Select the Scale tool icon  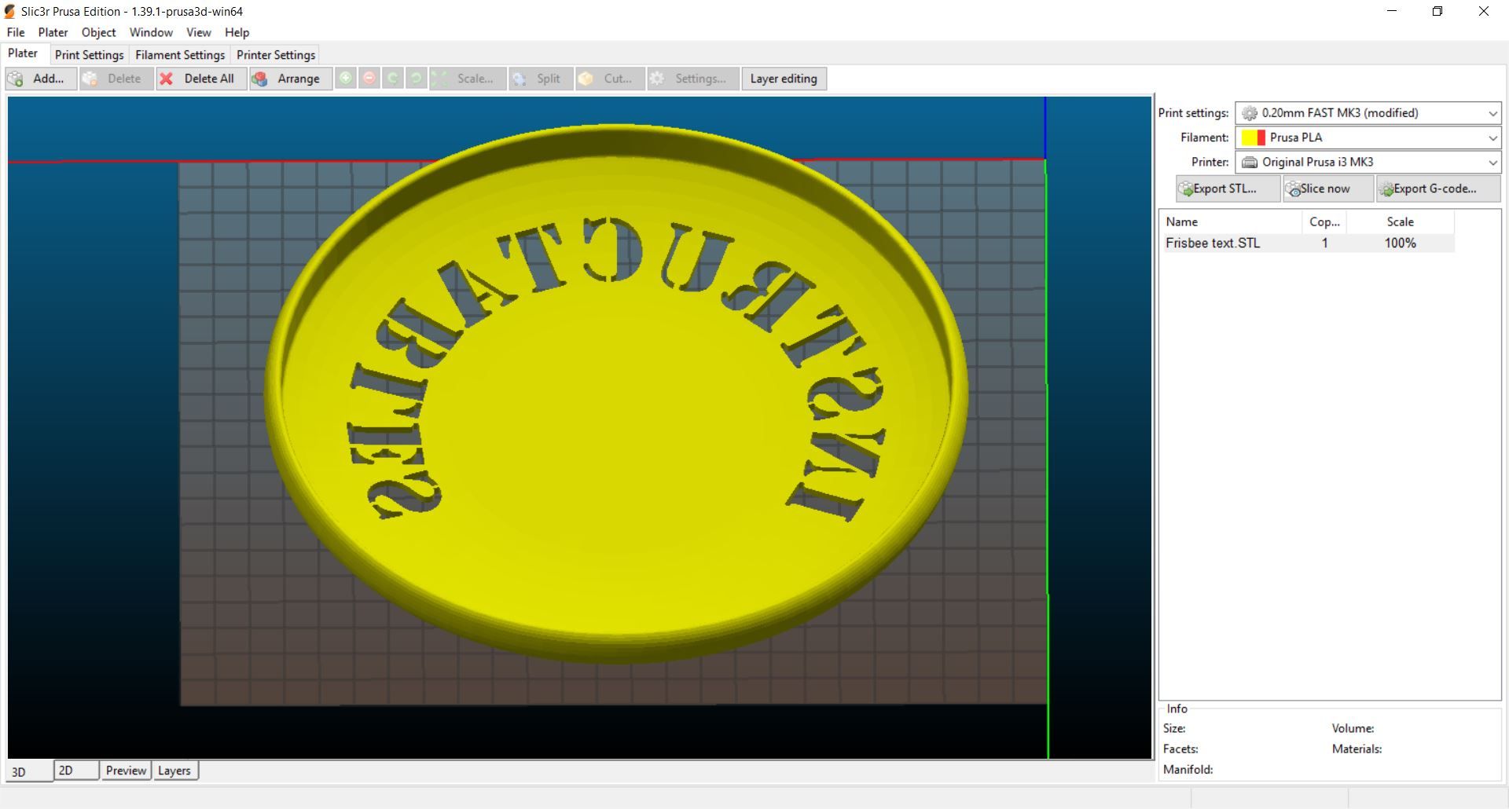440,79
